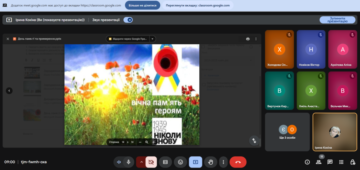Viewport: 360px width, 170px height.
Task: Zoom out using the minus control
Action: 140,142
